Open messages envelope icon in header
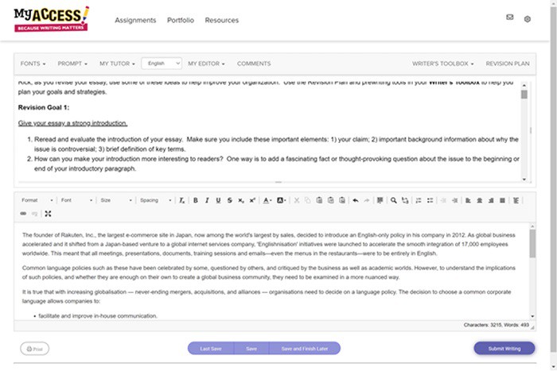The width and height of the screenshot is (557, 371). click(510, 17)
